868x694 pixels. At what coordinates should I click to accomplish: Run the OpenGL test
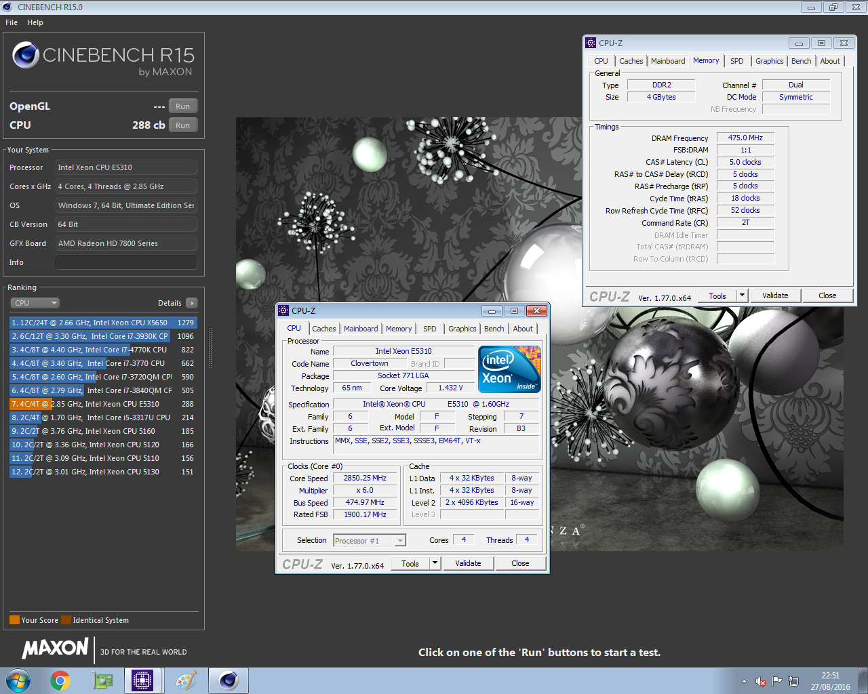[183, 106]
